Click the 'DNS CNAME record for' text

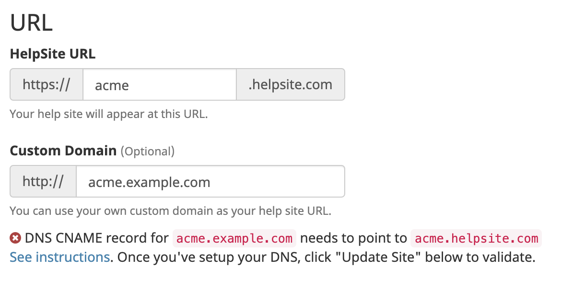click(x=96, y=238)
